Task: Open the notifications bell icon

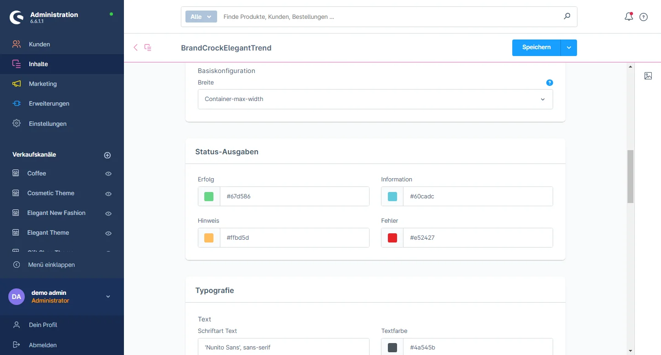Action: click(629, 17)
